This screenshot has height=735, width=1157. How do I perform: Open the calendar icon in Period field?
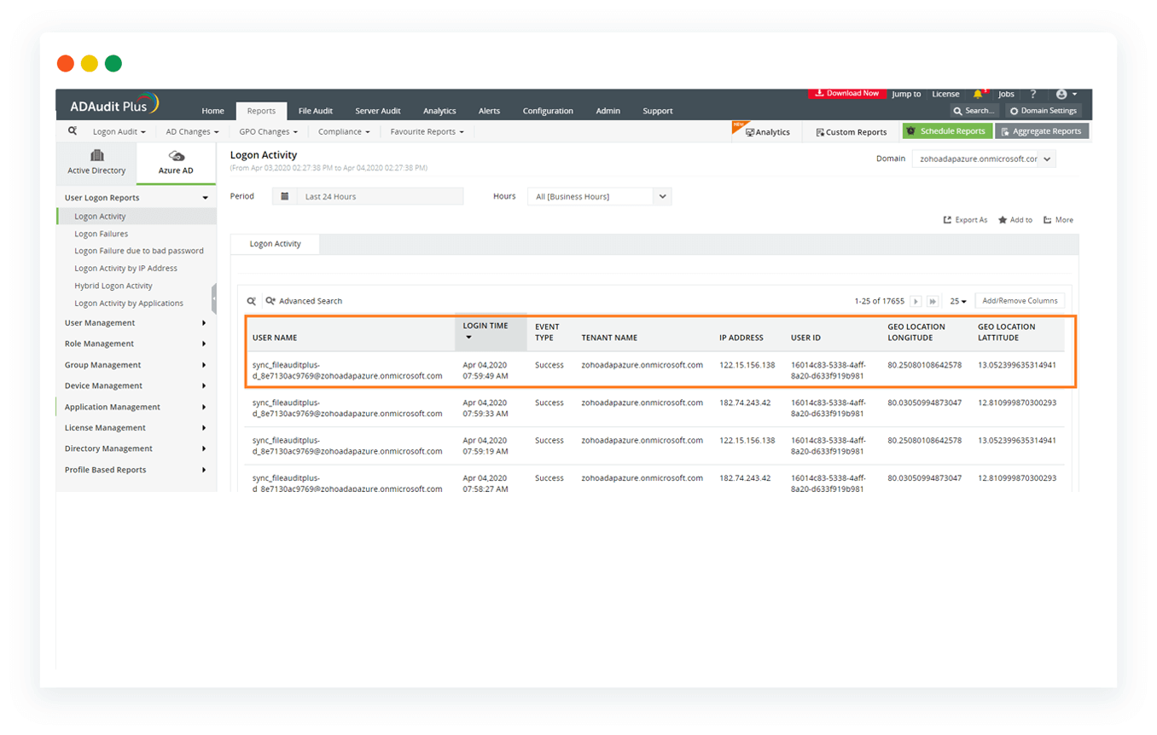point(284,196)
